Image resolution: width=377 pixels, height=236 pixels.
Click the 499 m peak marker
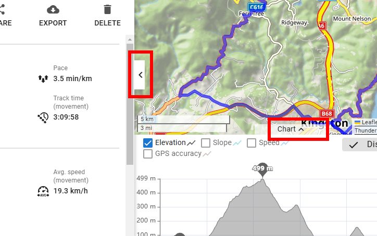(x=262, y=168)
